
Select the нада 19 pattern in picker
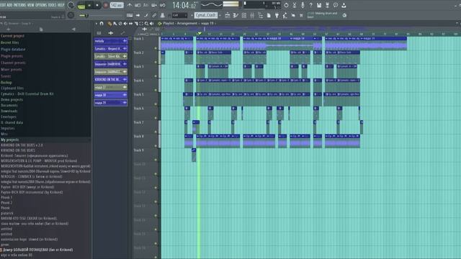point(110,103)
